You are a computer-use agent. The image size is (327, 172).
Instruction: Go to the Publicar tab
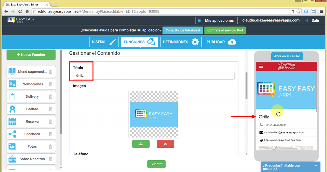(x=221, y=42)
